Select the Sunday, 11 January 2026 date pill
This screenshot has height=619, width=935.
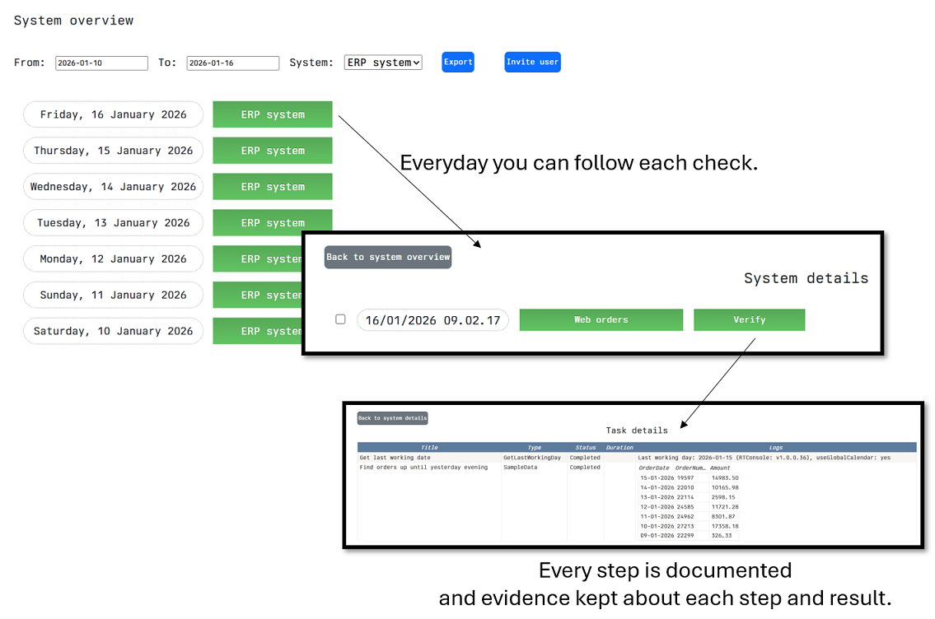pos(113,295)
